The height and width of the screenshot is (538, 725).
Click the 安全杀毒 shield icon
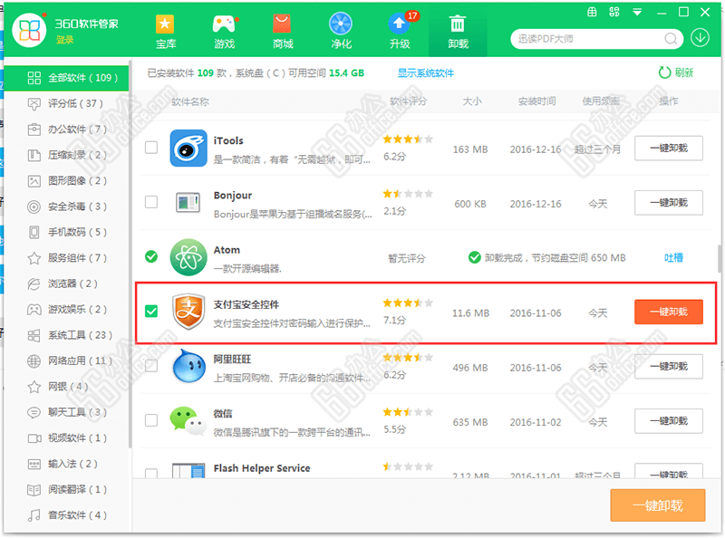tap(34, 207)
